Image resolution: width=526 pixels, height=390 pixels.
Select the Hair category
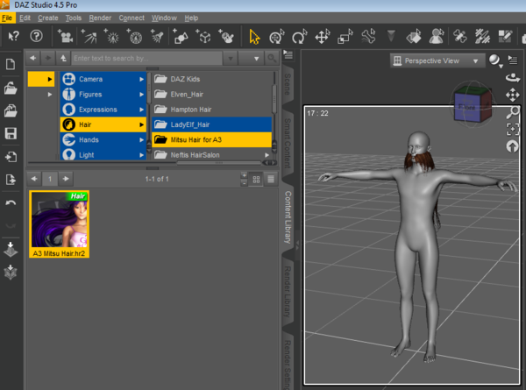coord(103,124)
